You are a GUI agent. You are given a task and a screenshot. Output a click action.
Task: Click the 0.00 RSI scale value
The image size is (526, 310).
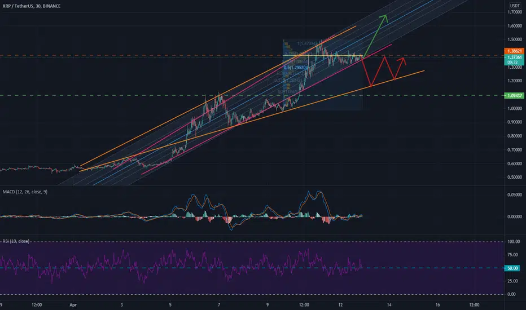pos(511,294)
